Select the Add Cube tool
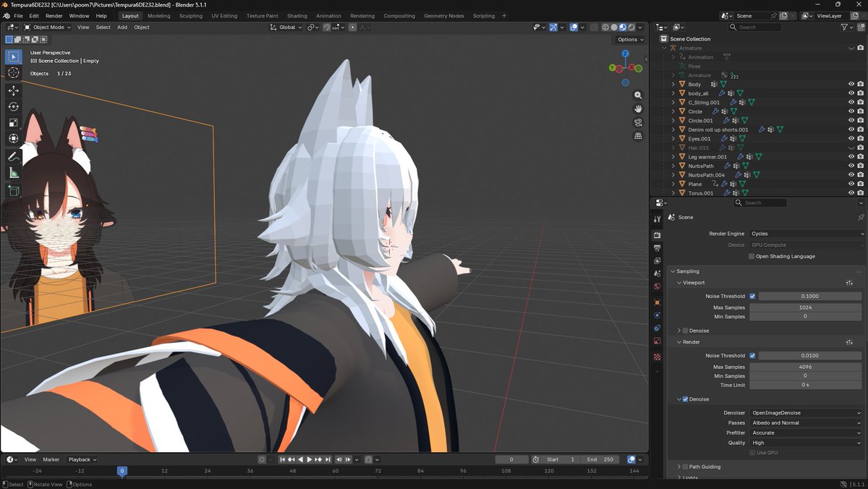The image size is (868, 489). (x=13, y=190)
